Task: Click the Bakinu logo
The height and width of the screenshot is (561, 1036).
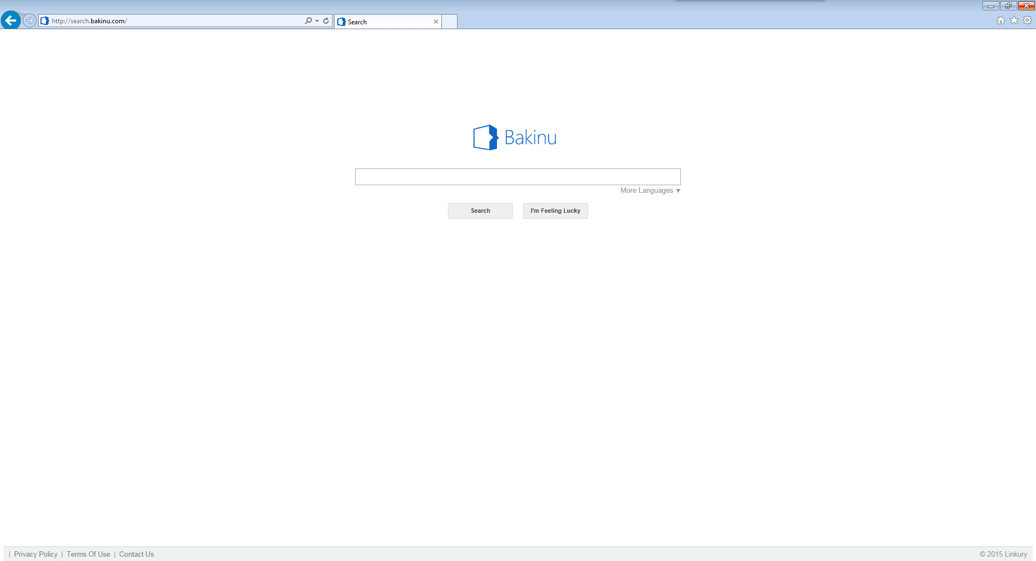Action: point(515,138)
